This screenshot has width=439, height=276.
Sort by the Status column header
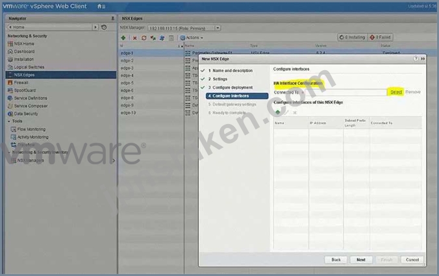point(385,45)
